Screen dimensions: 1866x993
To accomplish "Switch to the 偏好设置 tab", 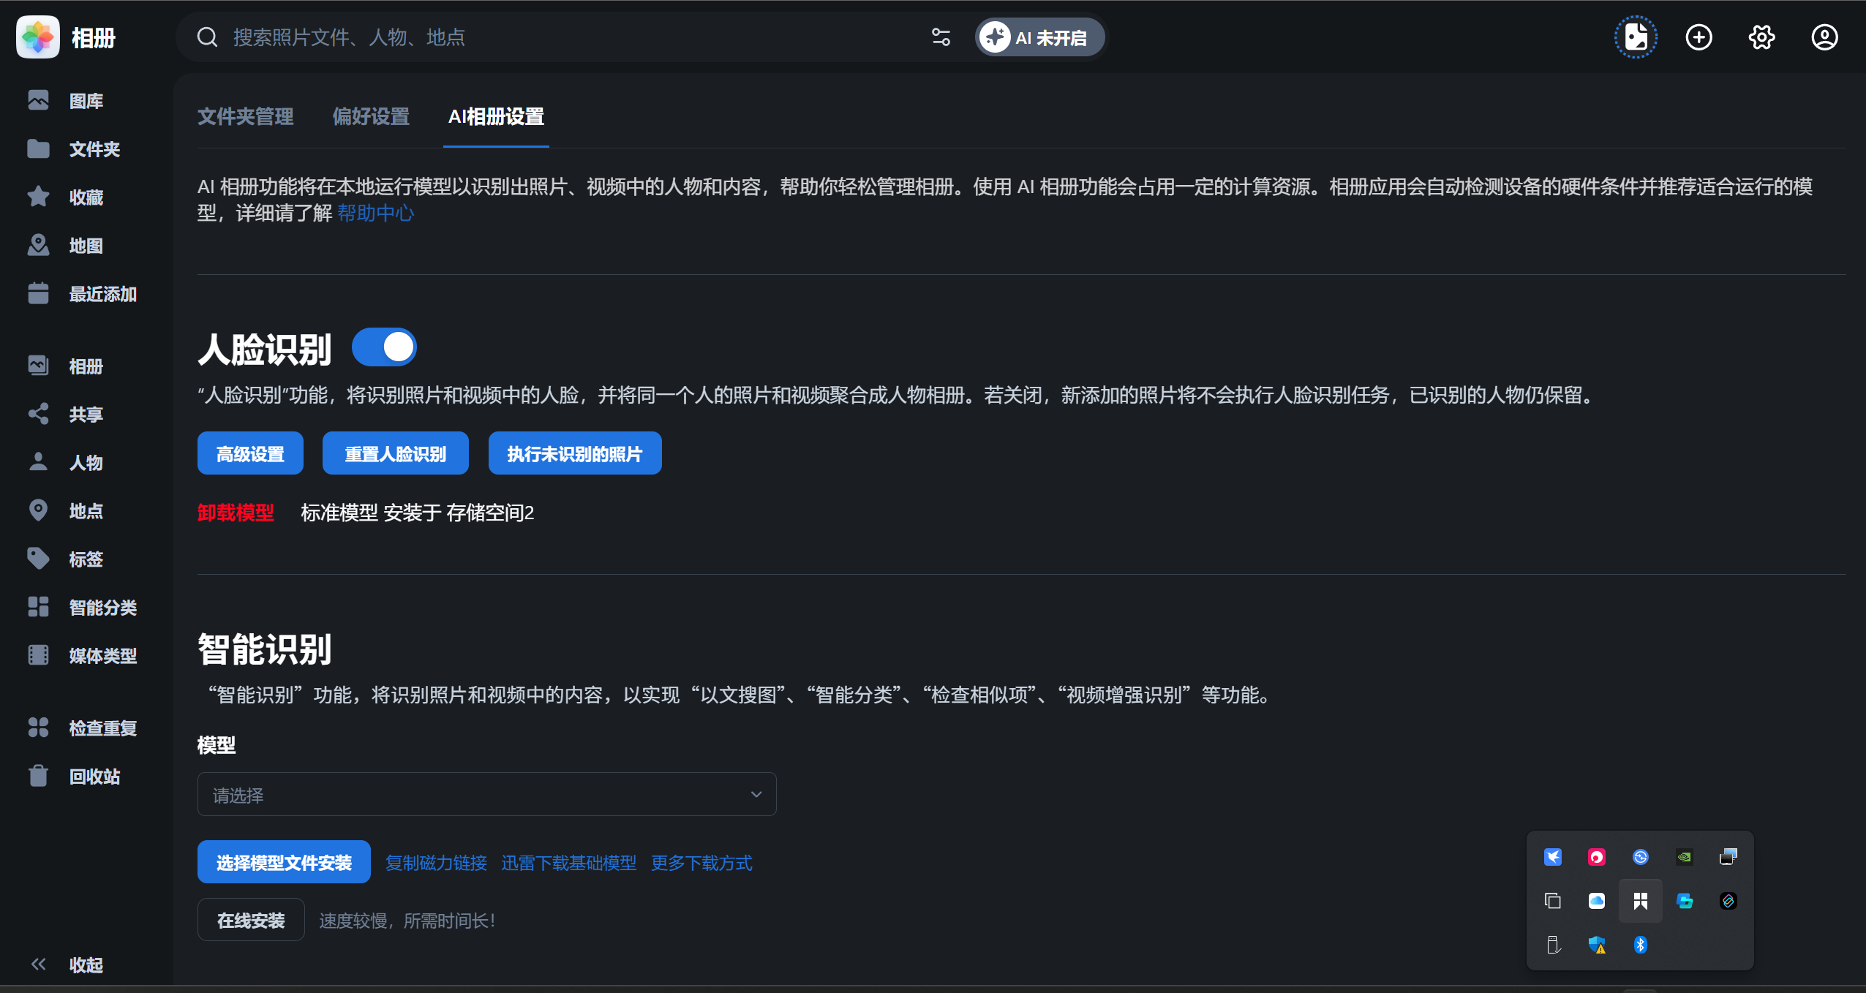I will [x=371, y=116].
